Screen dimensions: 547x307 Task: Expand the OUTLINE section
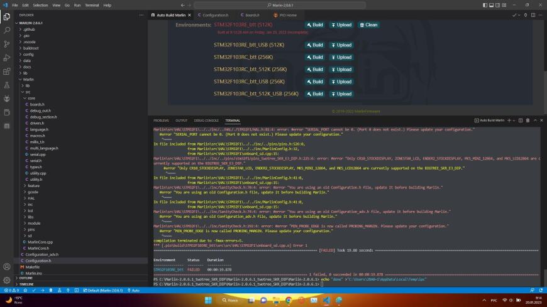[82, 278]
